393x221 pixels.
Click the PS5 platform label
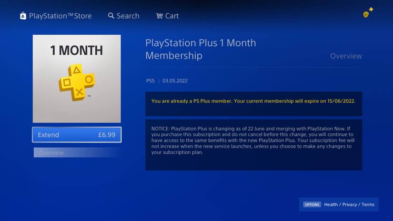click(x=151, y=81)
